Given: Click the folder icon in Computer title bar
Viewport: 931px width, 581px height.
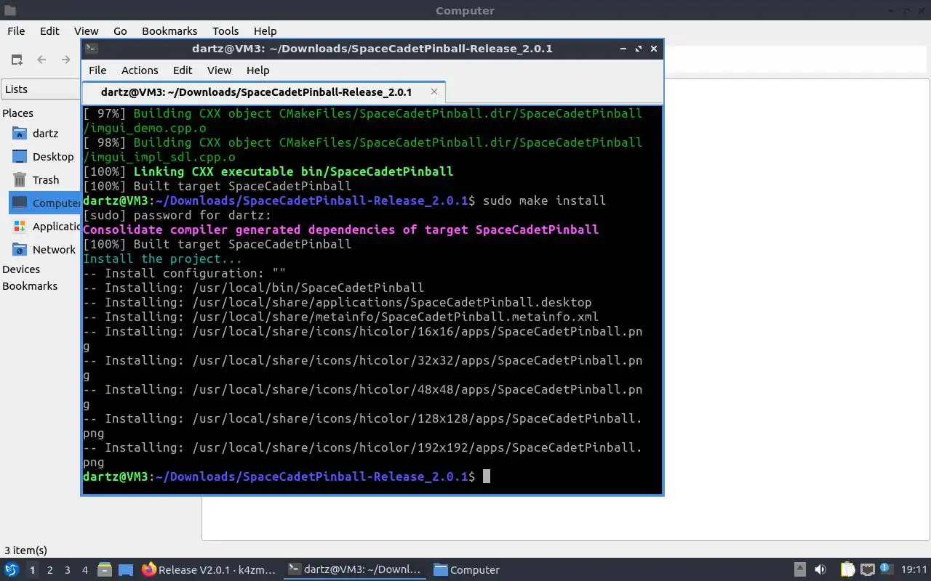Looking at the screenshot, I should point(9,10).
